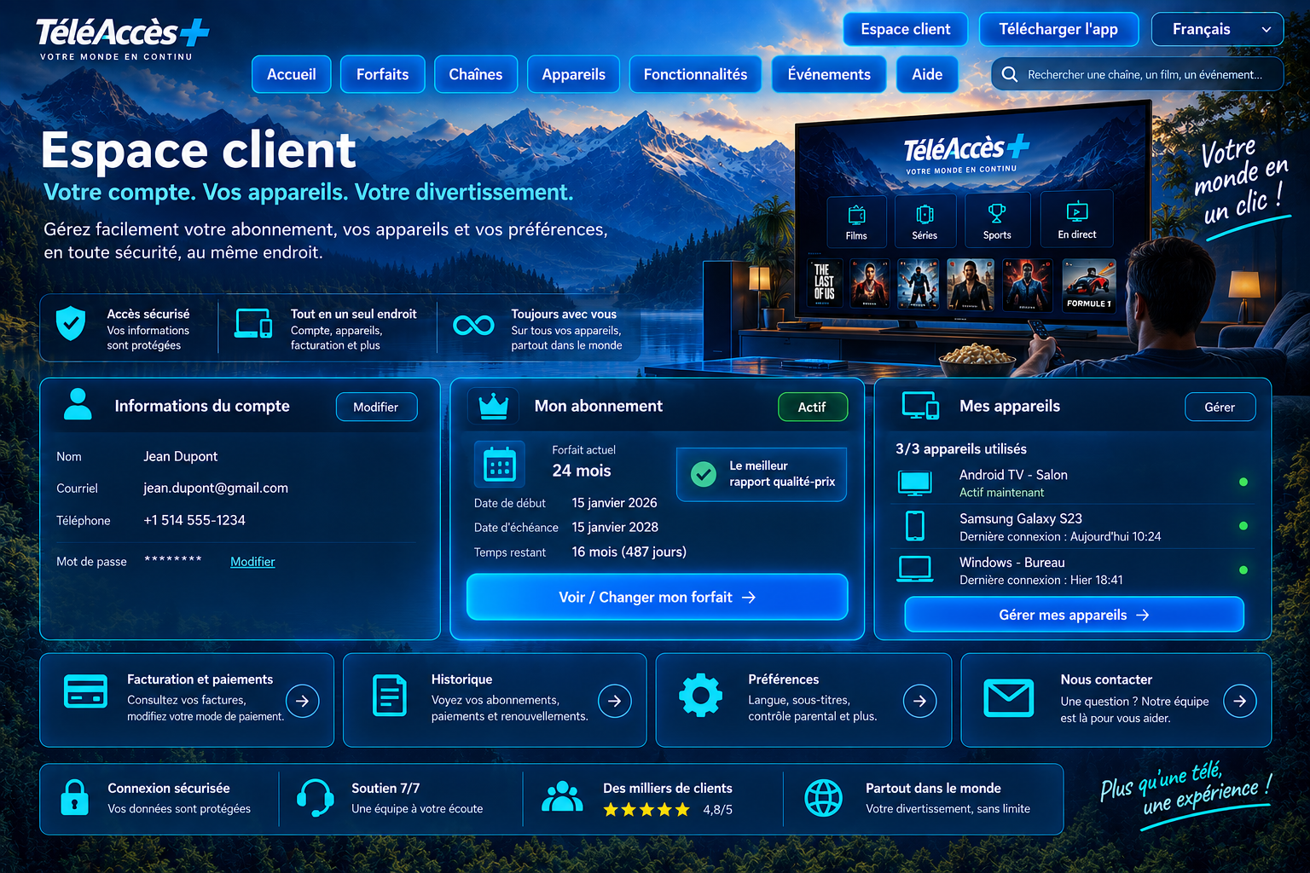
Task: Click the 16 mois (487 jours) value
Action: 629,552
